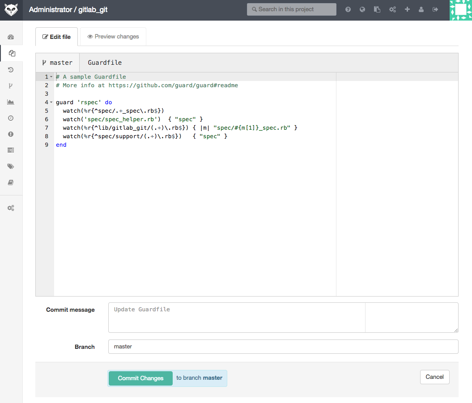This screenshot has height=403, width=472.
Task: Open milestones clock sidebar icon
Action: point(11,118)
